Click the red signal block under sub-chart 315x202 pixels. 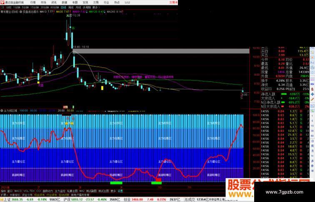[x=158, y=180]
